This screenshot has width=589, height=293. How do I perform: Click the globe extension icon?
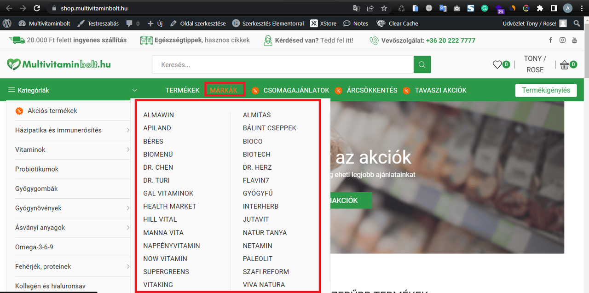click(x=429, y=8)
